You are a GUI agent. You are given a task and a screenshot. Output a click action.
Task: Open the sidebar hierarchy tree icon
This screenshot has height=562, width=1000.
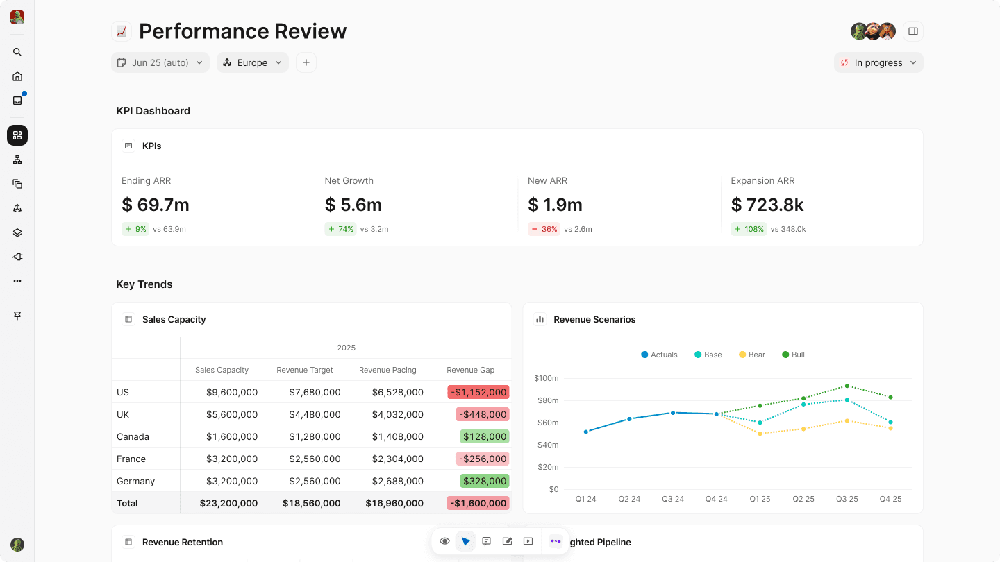(17, 160)
